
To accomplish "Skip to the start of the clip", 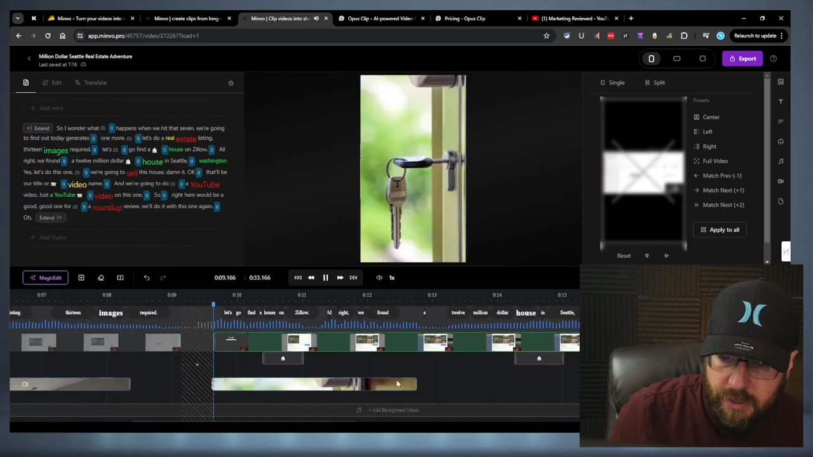I will [x=298, y=277].
